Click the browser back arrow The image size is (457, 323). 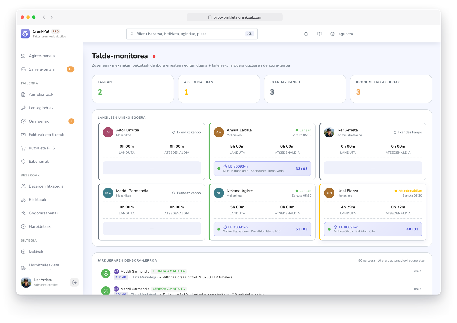[x=44, y=17]
